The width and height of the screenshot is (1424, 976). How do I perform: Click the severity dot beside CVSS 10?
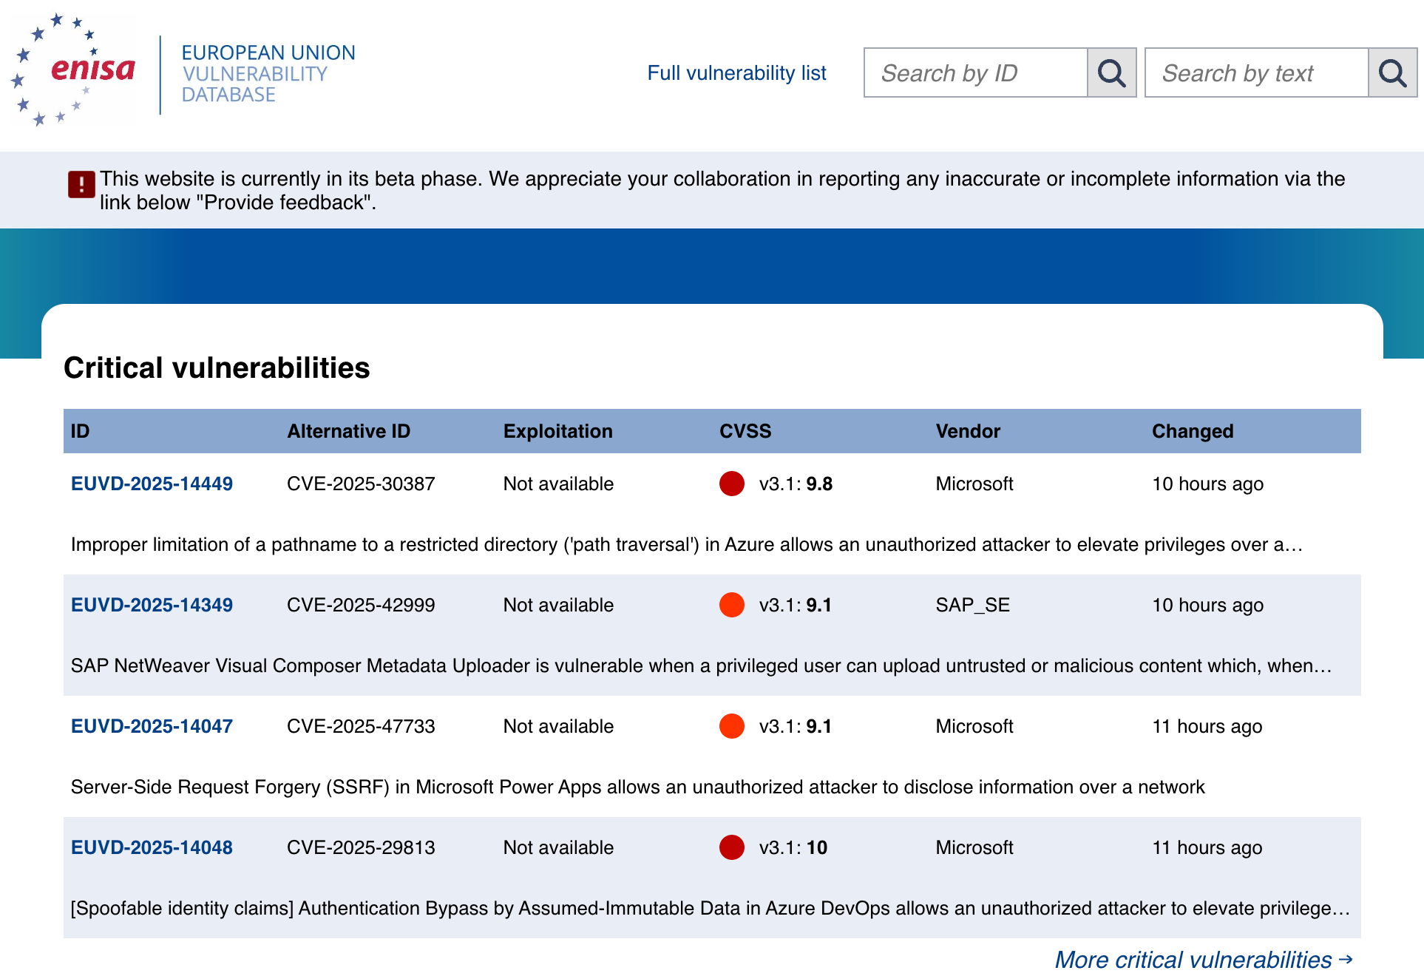point(731,847)
